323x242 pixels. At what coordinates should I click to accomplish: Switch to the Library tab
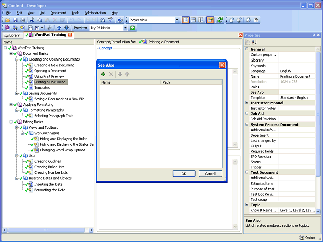click(12, 35)
